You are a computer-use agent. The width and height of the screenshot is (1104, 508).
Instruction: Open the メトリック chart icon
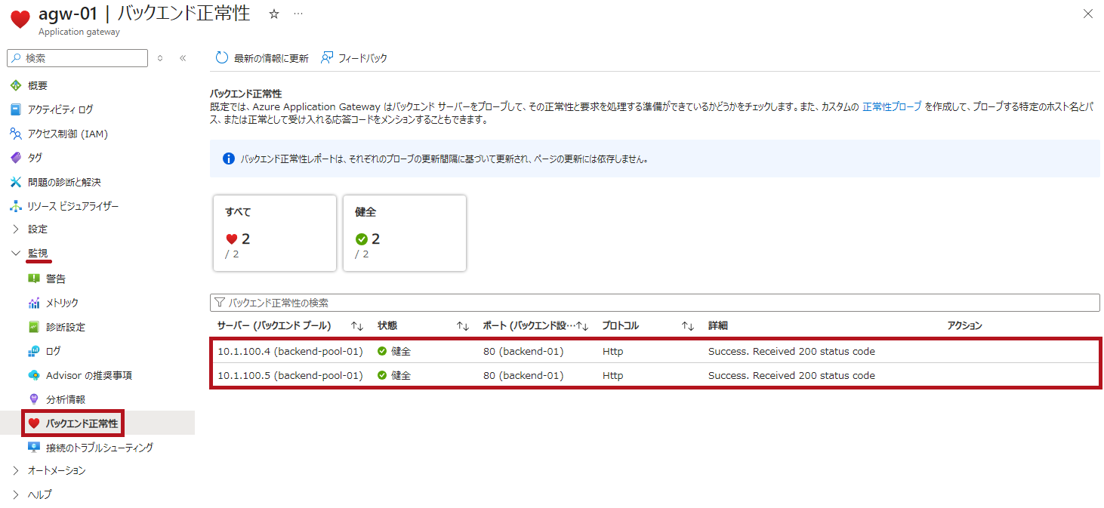34,303
